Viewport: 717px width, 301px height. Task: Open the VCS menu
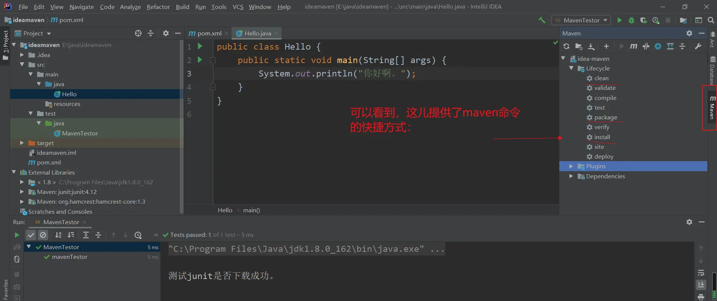(238, 7)
